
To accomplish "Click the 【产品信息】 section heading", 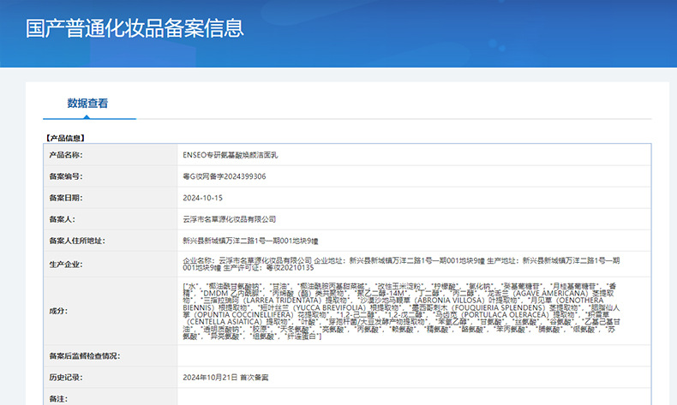I will [65, 138].
